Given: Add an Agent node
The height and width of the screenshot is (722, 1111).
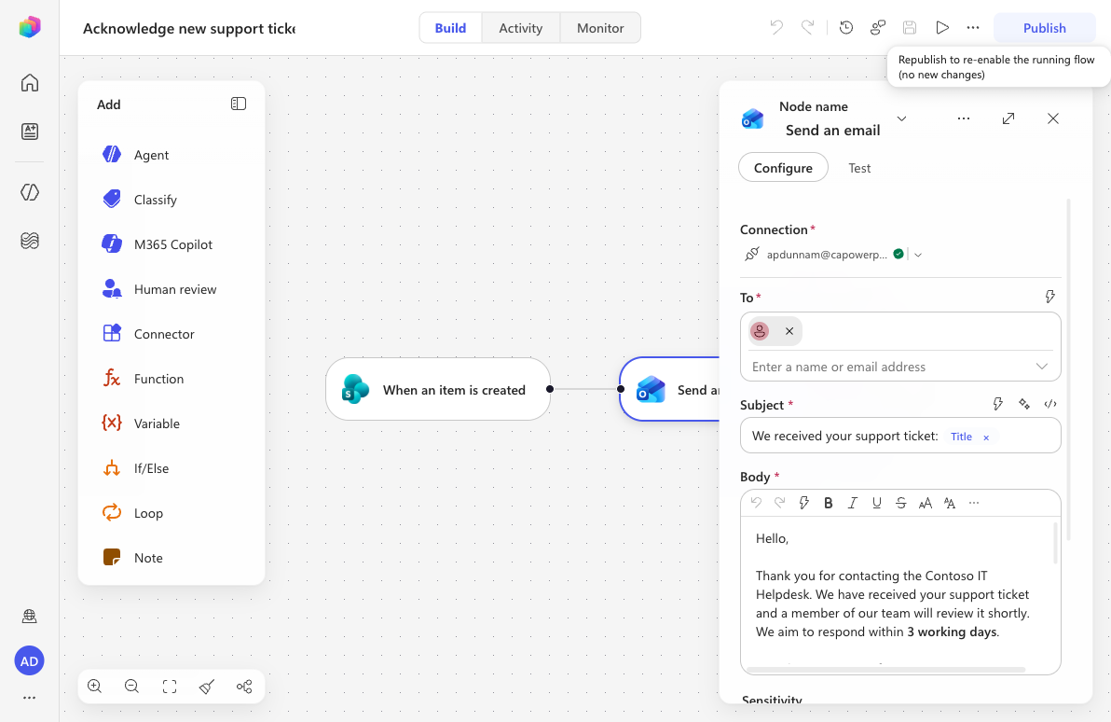Looking at the screenshot, I should [x=171, y=155].
